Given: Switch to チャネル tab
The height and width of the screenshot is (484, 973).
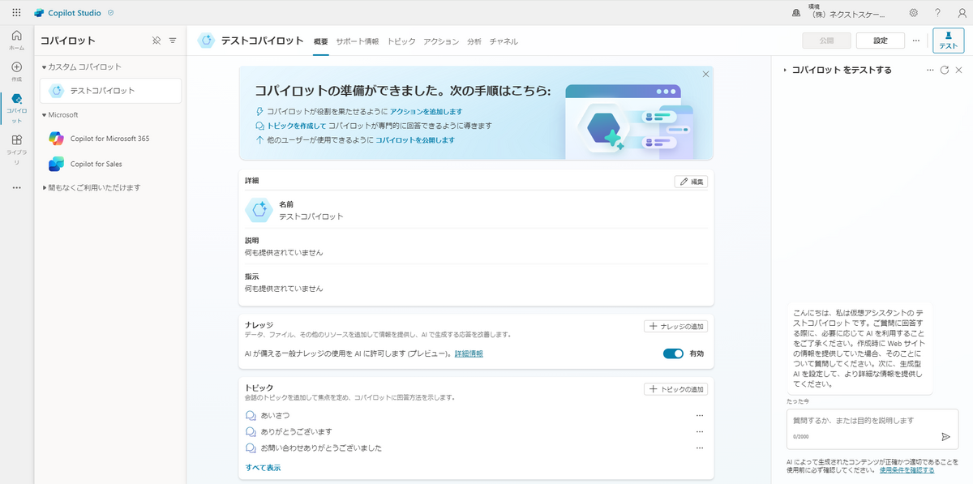Looking at the screenshot, I should [504, 41].
